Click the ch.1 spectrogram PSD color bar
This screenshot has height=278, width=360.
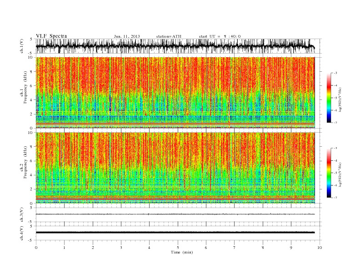329,98
